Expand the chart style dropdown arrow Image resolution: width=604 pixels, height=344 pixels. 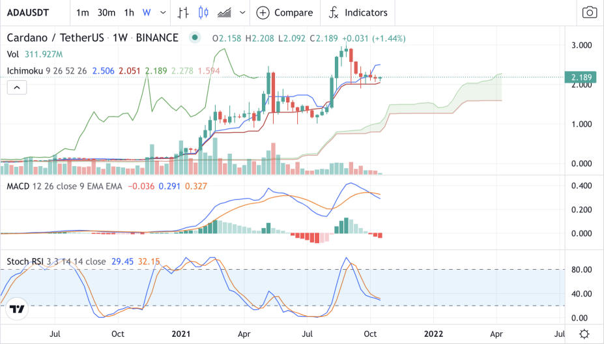tap(242, 12)
